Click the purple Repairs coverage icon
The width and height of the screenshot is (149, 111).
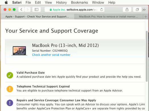pos(10,103)
